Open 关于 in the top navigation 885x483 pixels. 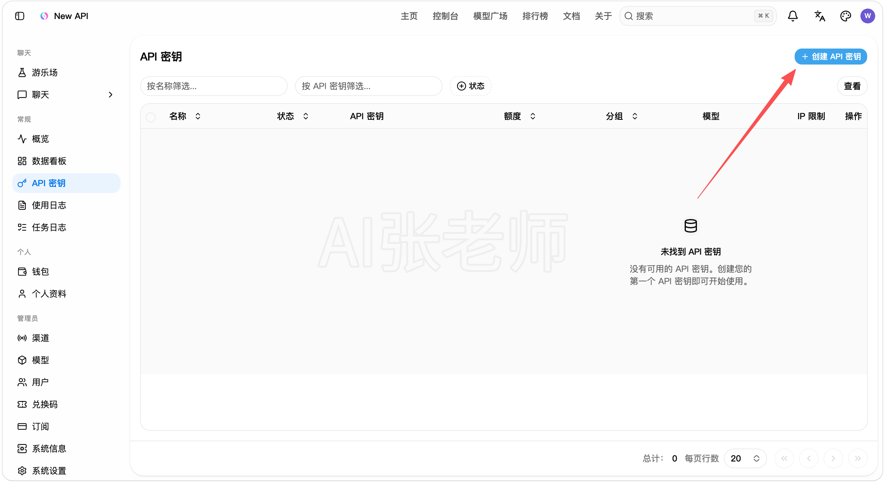coord(603,16)
